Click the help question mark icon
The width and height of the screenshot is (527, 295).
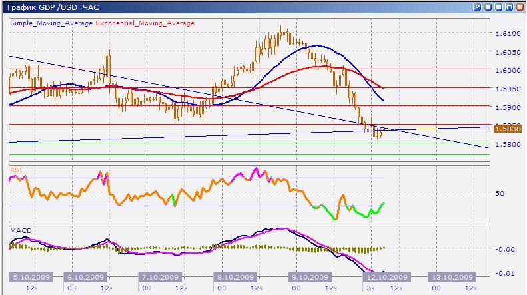tap(478, 6)
